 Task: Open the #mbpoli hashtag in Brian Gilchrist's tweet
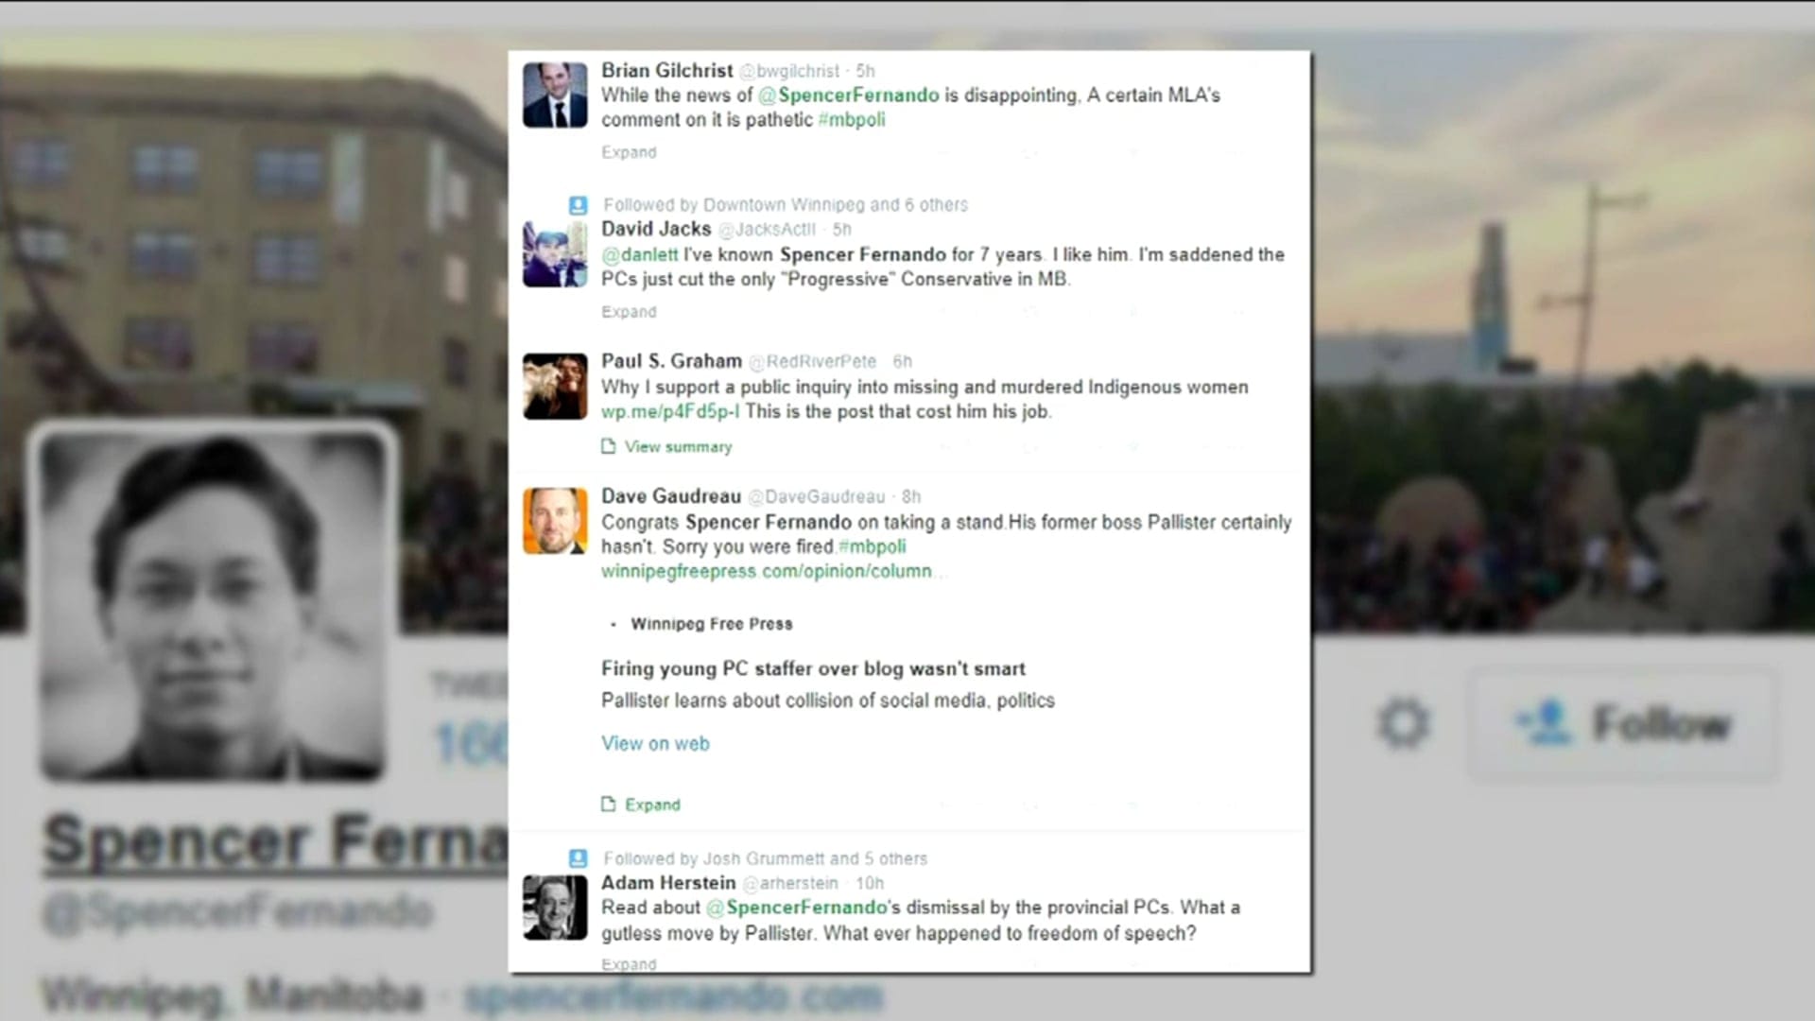852,120
